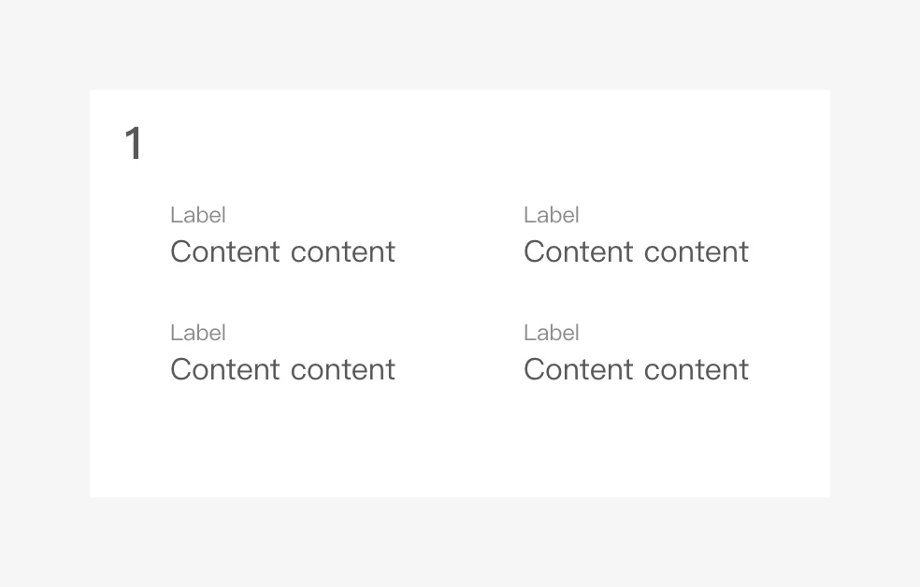The width and height of the screenshot is (920, 587).
Task: Click capitalized "Content" word in lower-left entry
Action: click(x=225, y=369)
